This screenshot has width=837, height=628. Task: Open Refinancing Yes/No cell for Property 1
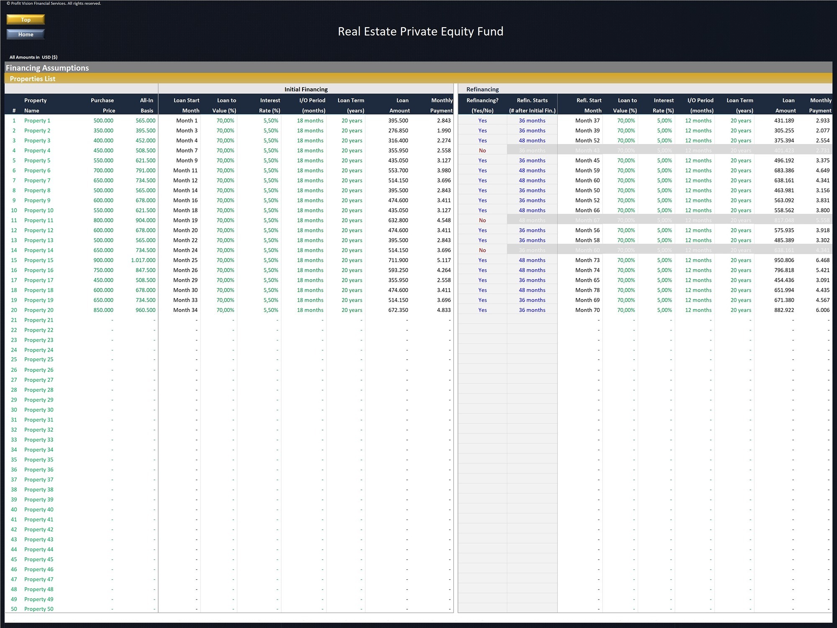coord(483,121)
